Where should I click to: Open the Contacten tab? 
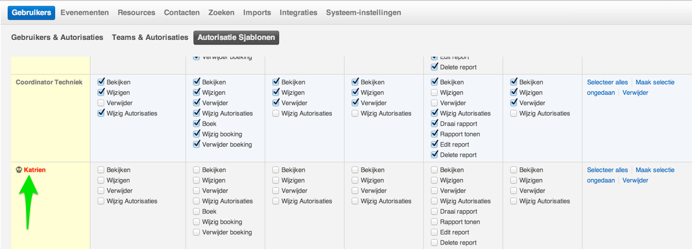click(182, 12)
